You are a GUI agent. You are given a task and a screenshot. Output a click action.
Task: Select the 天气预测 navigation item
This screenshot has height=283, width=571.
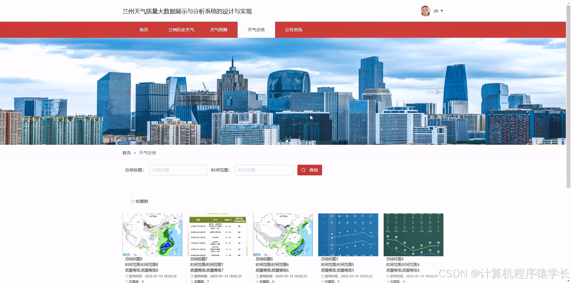click(x=219, y=29)
